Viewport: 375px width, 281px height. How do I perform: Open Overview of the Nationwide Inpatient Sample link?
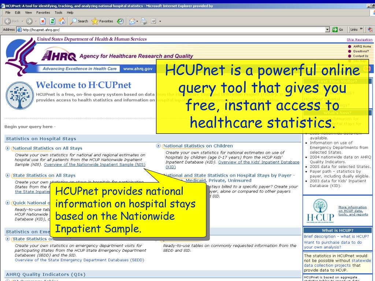click(x=94, y=165)
